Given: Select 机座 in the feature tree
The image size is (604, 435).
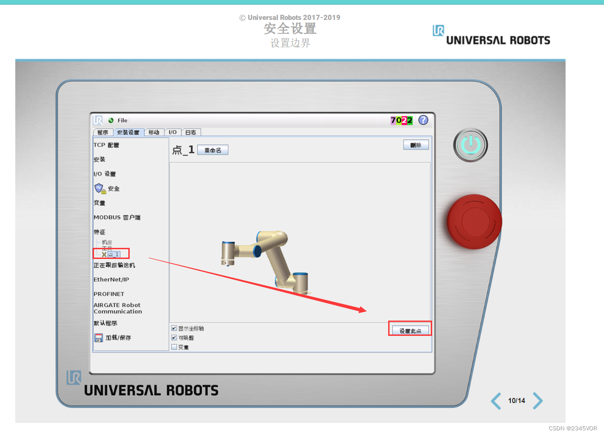Looking at the screenshot, I should click(107, 242).
